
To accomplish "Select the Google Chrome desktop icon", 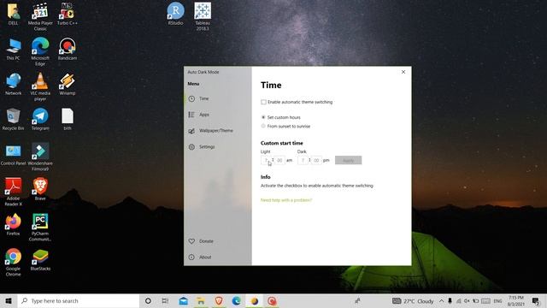I will pos(14,263).
